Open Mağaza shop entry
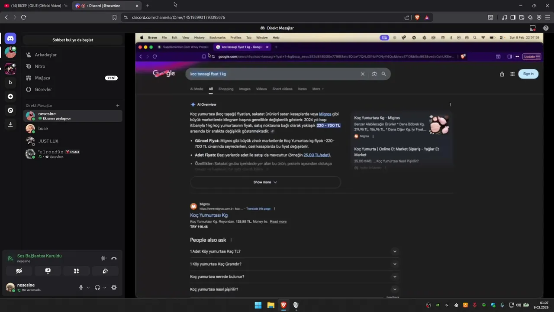This screenshot has height=312, width=554. tap(73, 78)
